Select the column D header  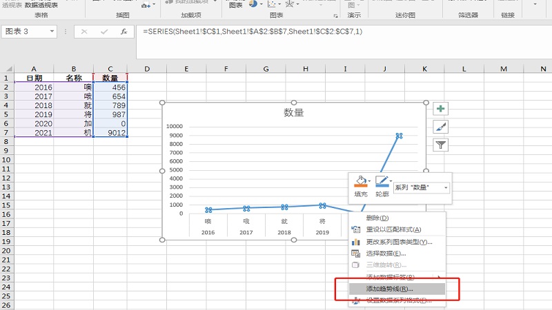(147, 68)
